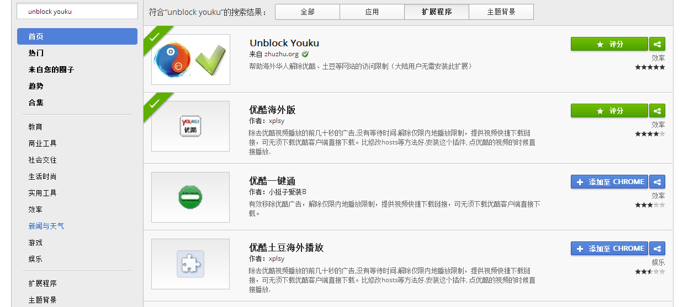Click author xplsy under 优酷海外版
This screenshot has height=307, width=689.
pyautogui.click(x=277, y=121)
